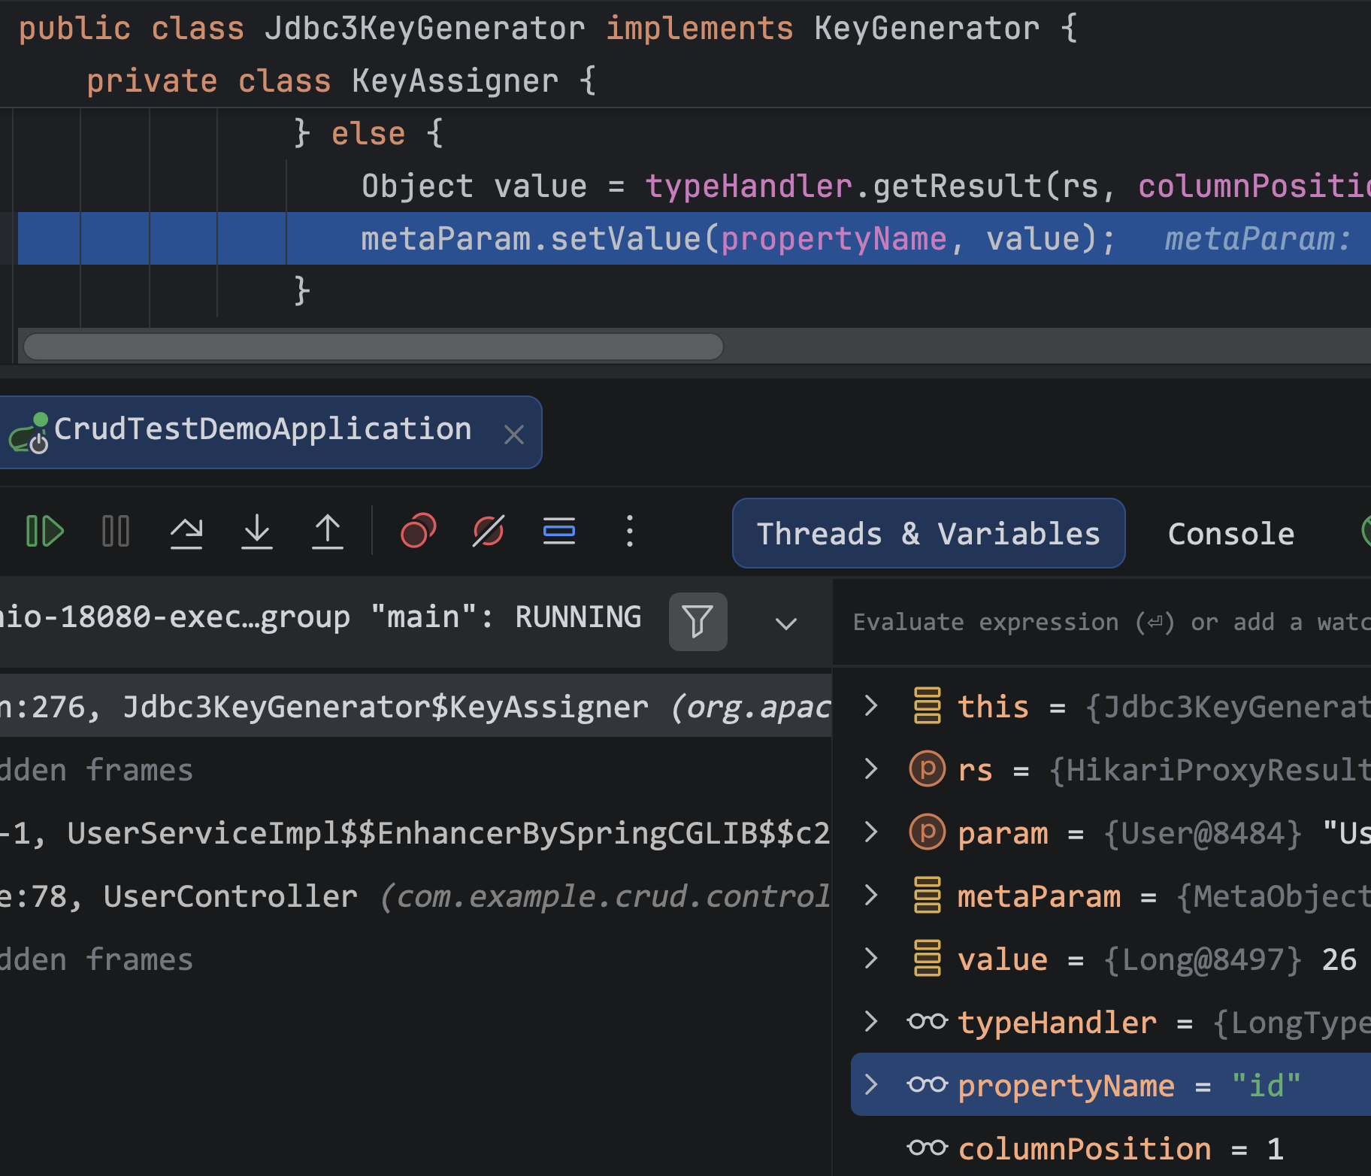Click the inline 'metaParam:' debugger hint

[1257, 239]
